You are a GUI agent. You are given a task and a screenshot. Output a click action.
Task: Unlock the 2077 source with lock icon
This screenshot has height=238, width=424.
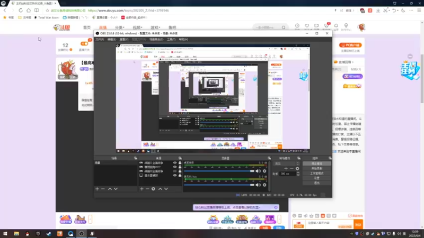point(180,167)
